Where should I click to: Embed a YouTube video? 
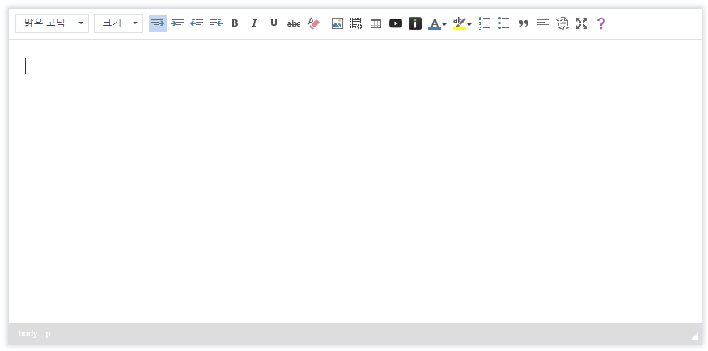pyautogui.click(x=396, y=23)
